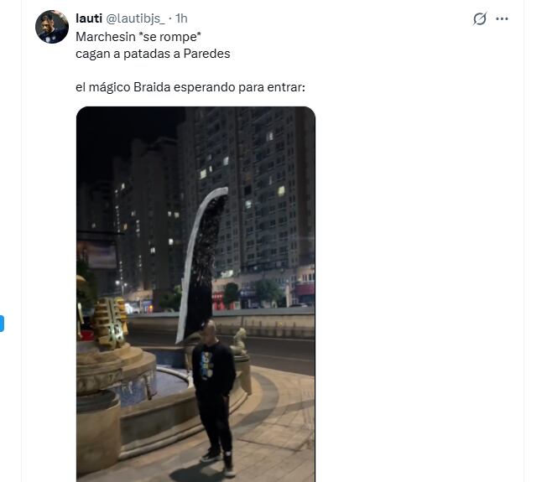The width and height of the screenshot is (542, 482).
Task: Click the golden statue in the media
Action: 109,323
